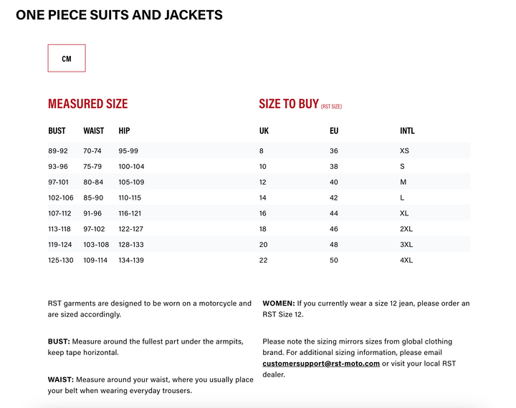Click the Measured Size heading

pos(87,104)
